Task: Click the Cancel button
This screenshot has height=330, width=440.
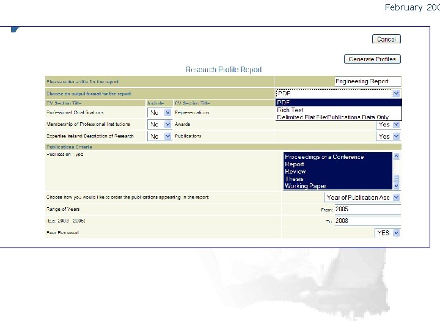Action: [x=386, y=39]
